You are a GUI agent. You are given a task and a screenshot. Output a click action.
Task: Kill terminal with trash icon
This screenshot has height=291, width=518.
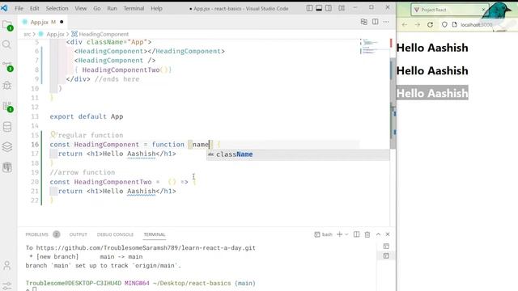[x=367, y=234]
